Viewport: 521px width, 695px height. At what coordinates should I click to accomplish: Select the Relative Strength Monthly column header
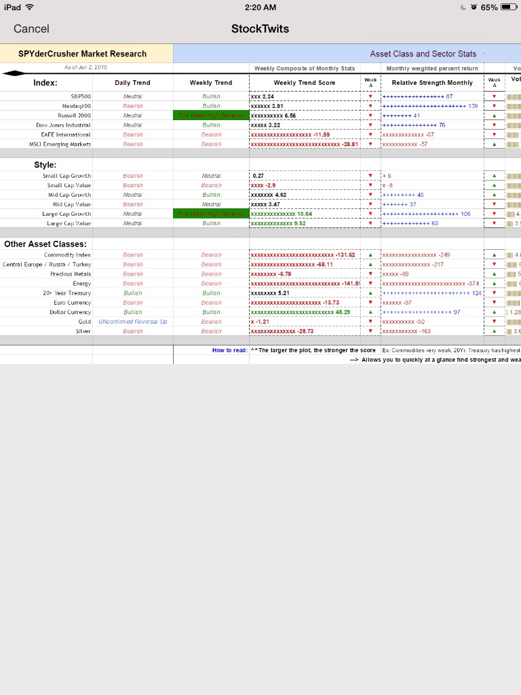(432, 82)
